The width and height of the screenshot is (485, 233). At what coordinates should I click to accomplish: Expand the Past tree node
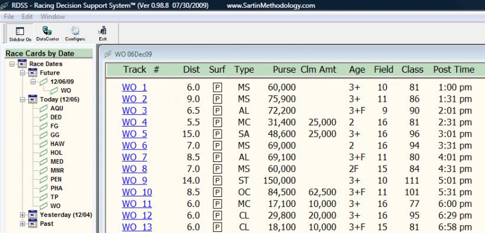[22, 224]
